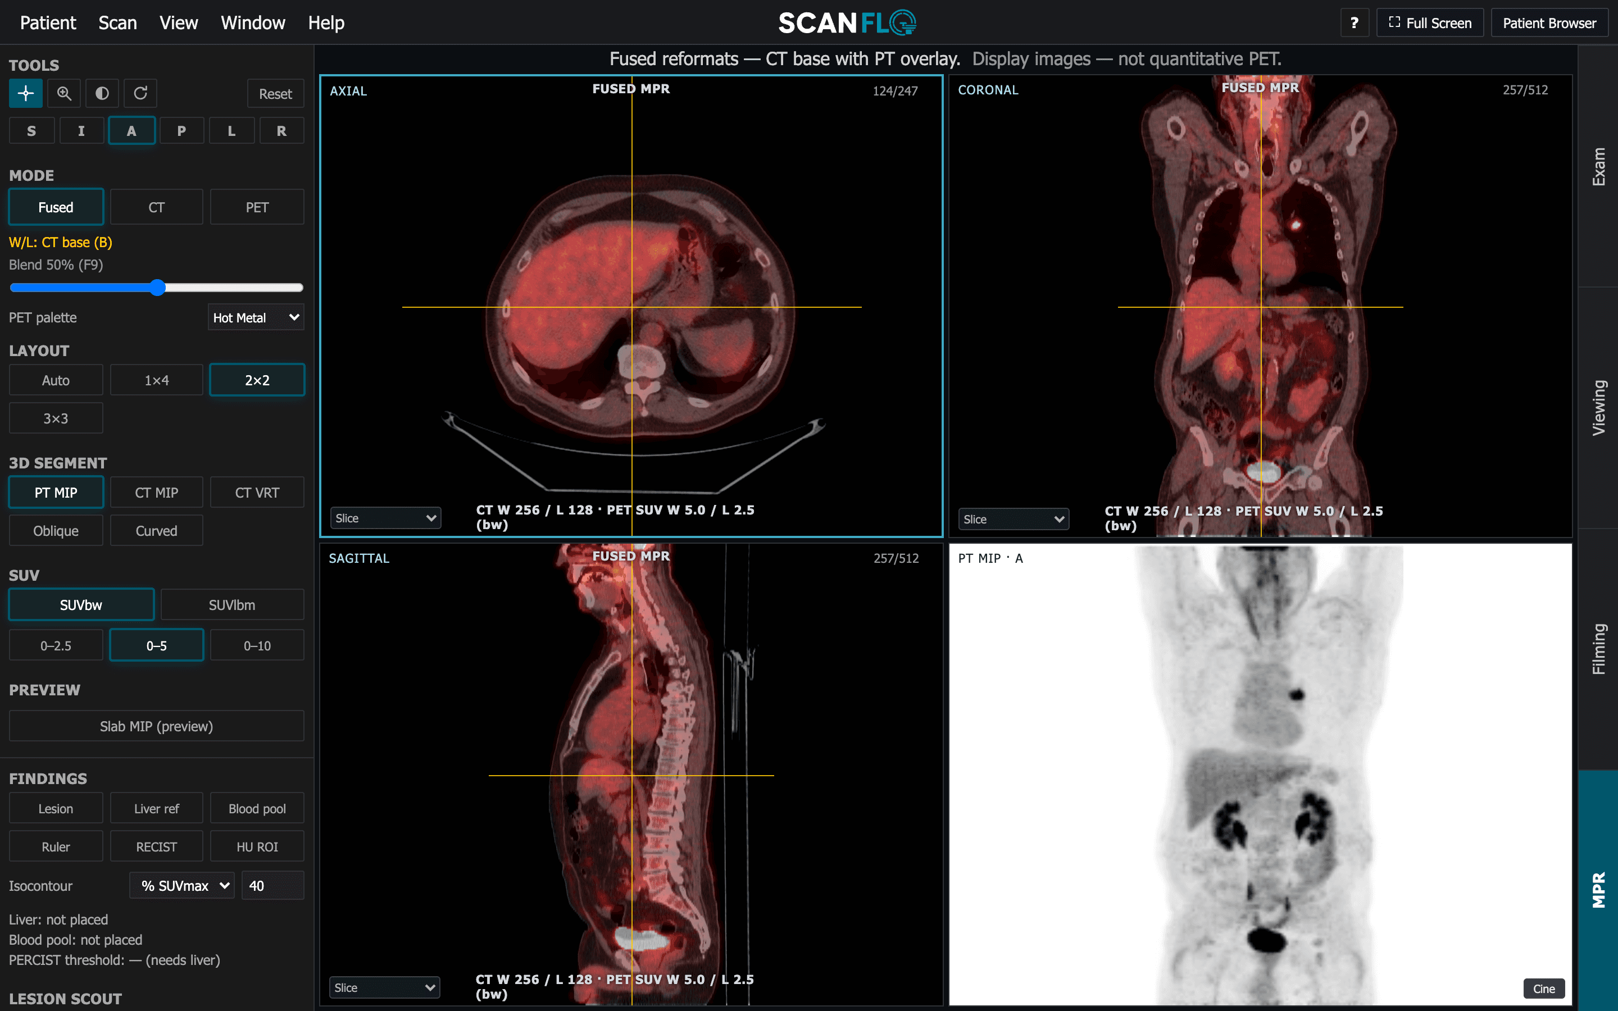Open the Patient menu
1618x1011 pixels.
coord(48,22)
